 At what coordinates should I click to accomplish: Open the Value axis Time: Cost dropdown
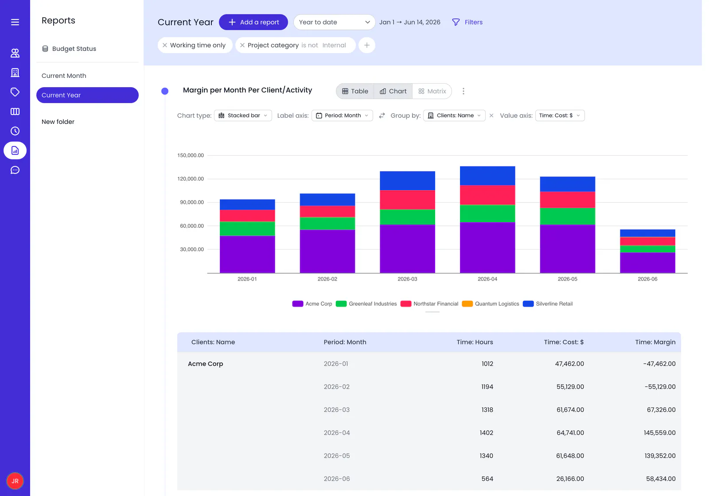[x=560, y=115]
